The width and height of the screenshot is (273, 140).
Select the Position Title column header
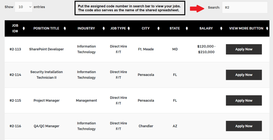coord(46,28)
